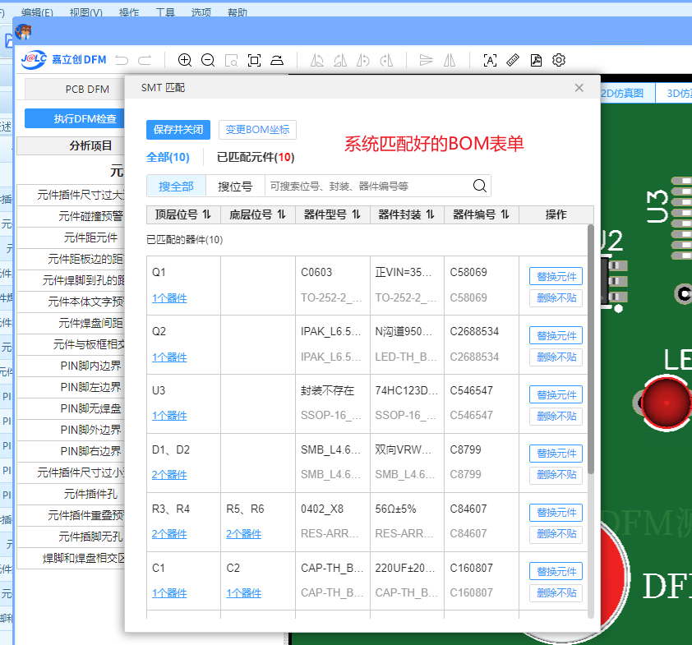
Task: Click the text recognition [A] icon
Action: coord(490,60)
